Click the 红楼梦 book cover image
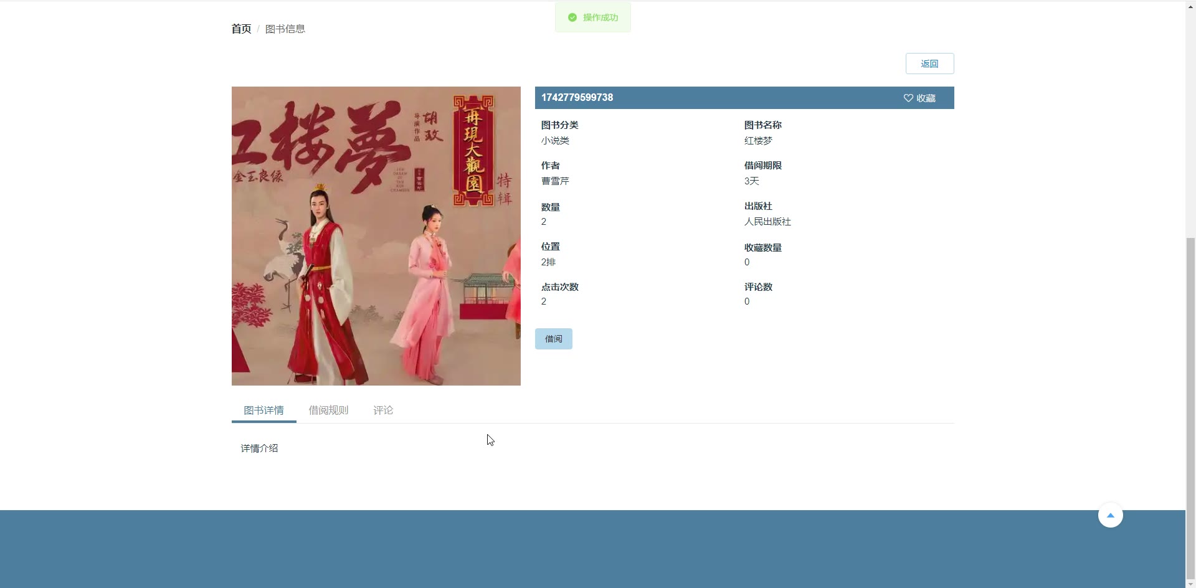Viewport: 1196px width, 588px height. (376, 236)
